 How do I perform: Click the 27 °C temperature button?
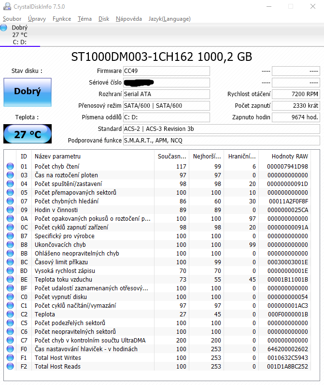click(28, 134)
